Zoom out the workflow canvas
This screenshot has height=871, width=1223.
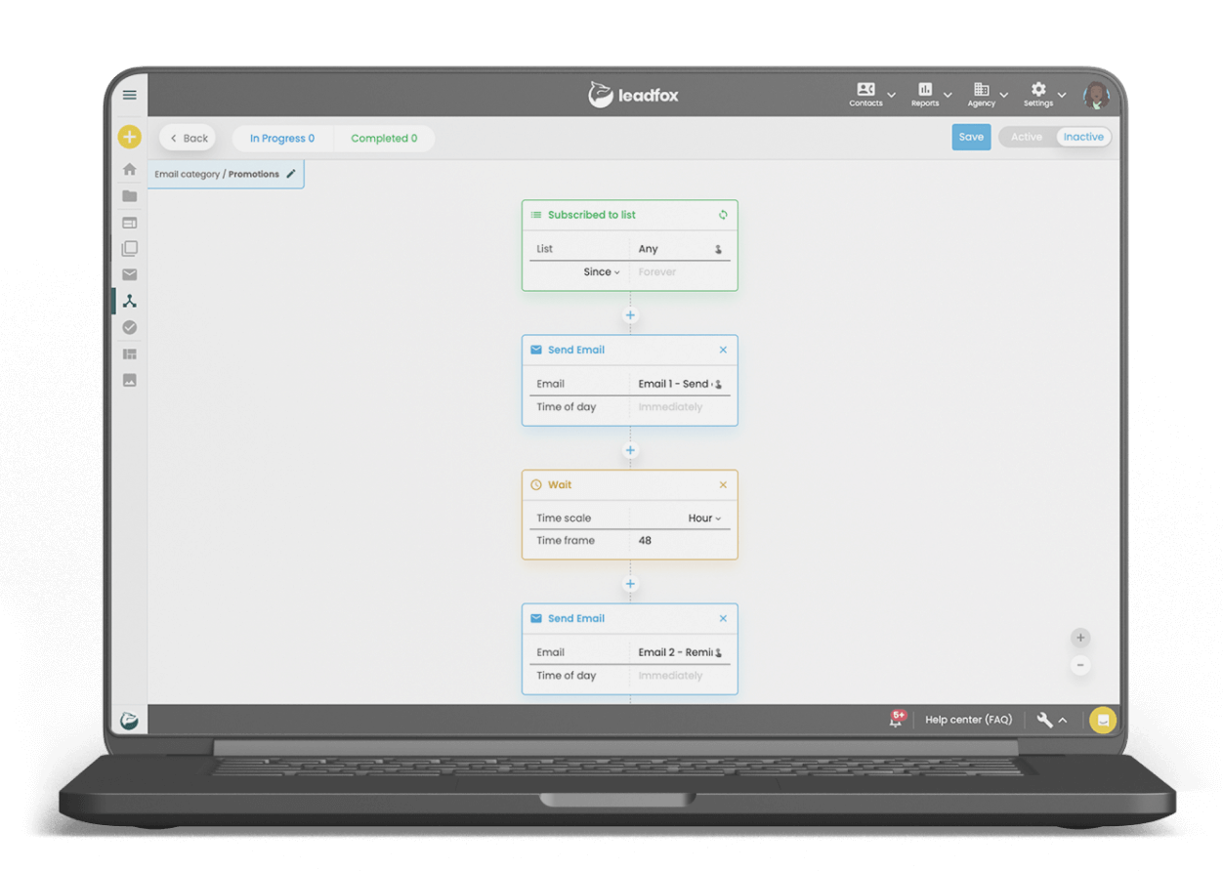(x=1080, y=666)
